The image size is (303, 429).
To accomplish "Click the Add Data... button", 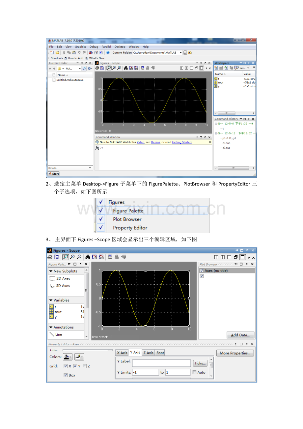I will click(240, 335).
